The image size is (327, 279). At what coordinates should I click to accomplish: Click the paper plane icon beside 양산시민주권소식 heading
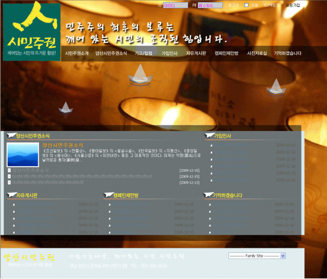tap(11, 135)
